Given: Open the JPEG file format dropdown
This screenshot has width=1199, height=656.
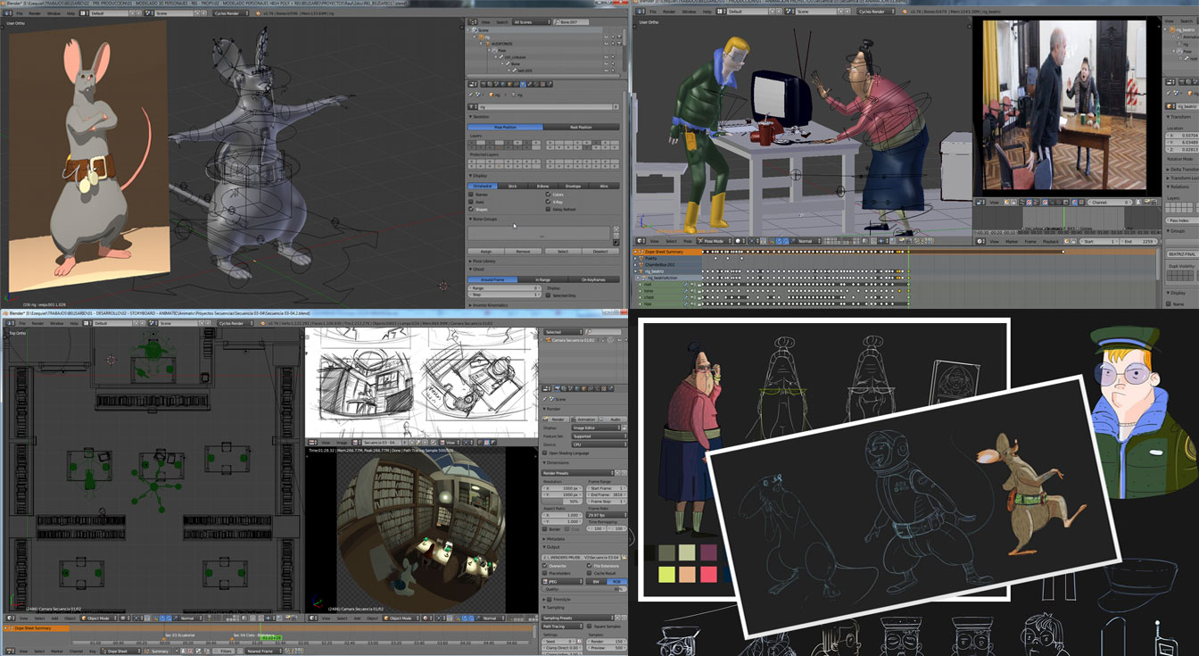Looking at the screenshot, I should pyautogui.click(x=562, y=582).
